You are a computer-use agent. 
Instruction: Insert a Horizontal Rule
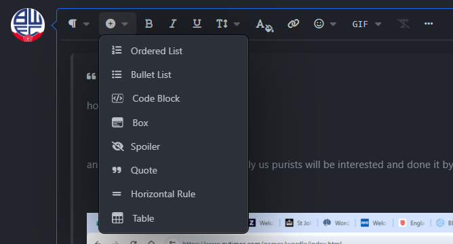pyautogui.click(x=174, y=194)
